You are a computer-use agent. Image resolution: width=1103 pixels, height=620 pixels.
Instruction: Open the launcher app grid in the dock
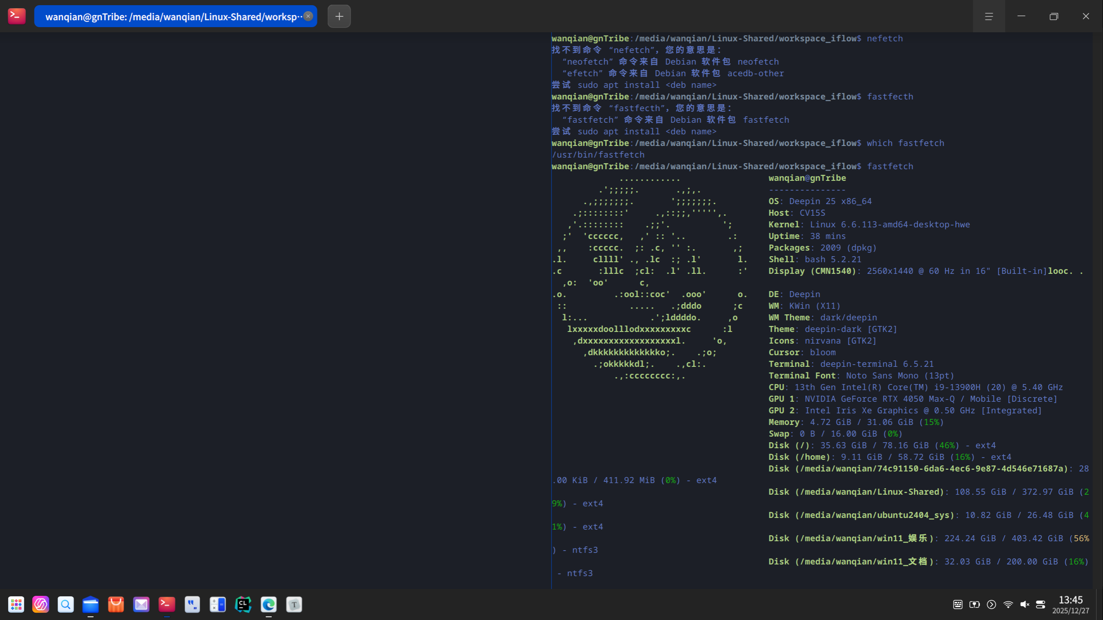(x=16, y=604)
